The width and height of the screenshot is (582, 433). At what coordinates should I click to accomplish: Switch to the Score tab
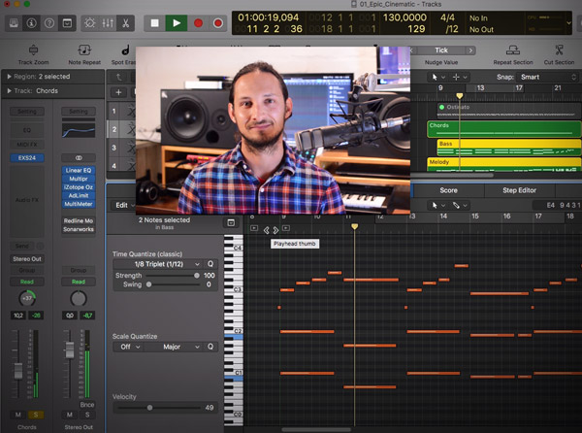(448, 190)
